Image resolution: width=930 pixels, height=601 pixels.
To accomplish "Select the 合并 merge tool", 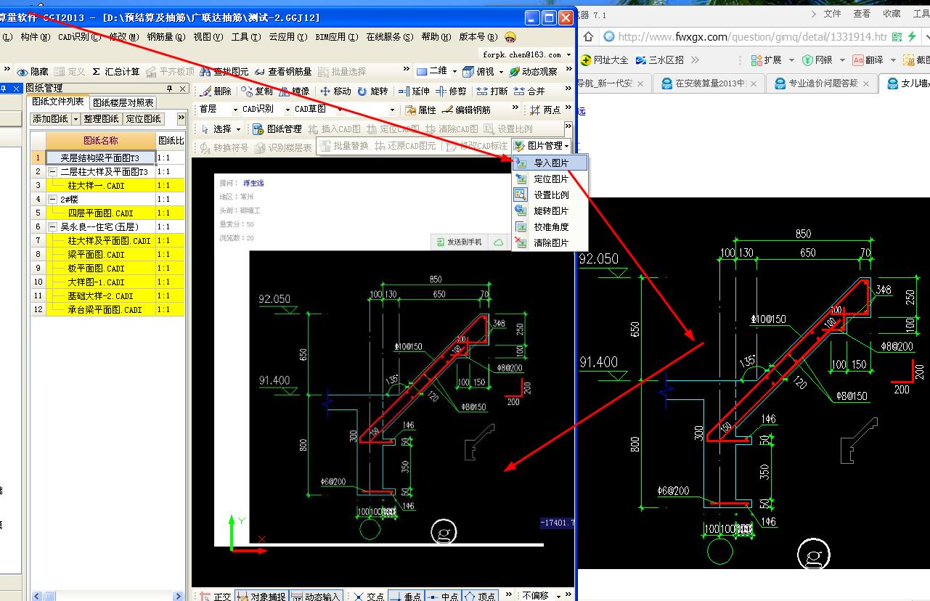I will tap(529, 91).
